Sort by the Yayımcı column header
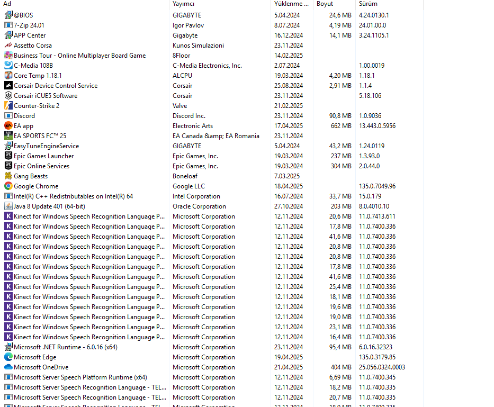The width and height of the screenshot is (494, 407). coord(183,4)
